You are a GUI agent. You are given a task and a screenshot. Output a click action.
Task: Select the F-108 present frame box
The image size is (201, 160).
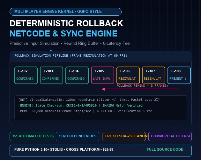coord(179,76)
